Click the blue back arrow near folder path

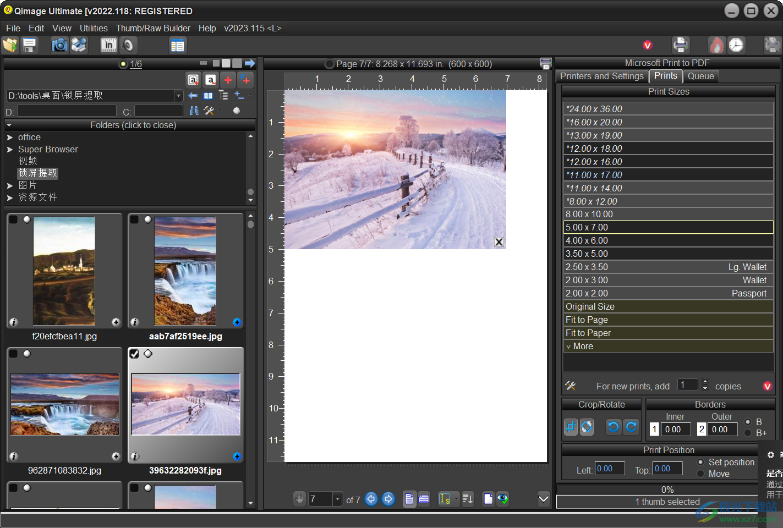pos(193,96)
